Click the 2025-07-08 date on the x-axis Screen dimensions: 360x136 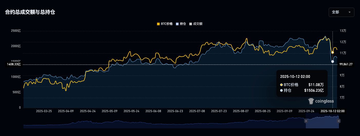197,111
